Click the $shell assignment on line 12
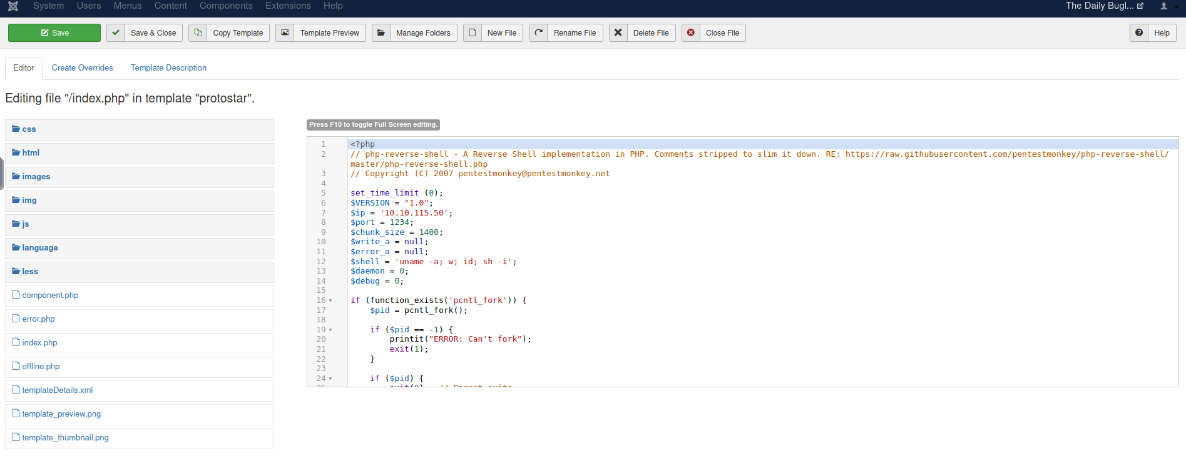Viewport: 1186px width, 456px height. [x=434, y=262]
